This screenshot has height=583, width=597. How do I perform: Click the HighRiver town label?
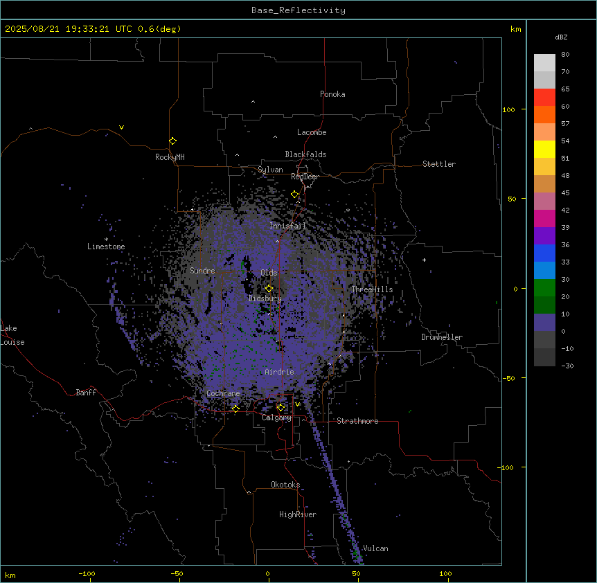pyautogui.click(x=298, y=514)
